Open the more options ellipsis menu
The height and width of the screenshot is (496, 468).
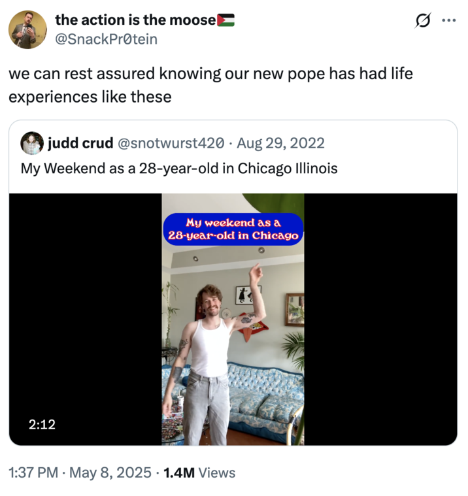click(x=448, y=20)
